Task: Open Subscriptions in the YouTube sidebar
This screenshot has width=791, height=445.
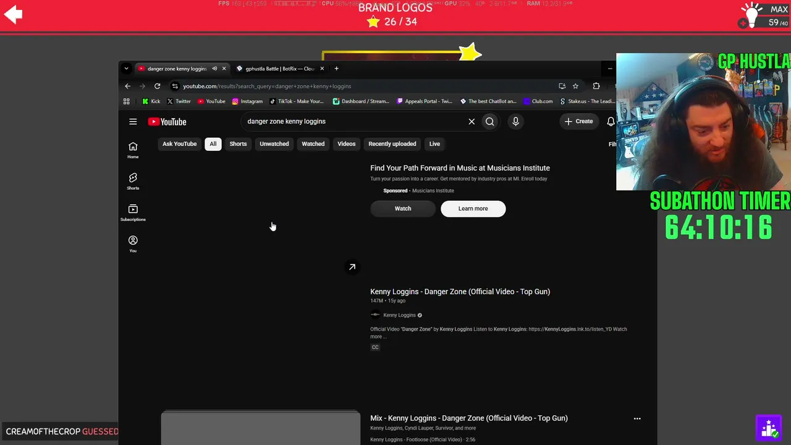Action: [133, 213]
